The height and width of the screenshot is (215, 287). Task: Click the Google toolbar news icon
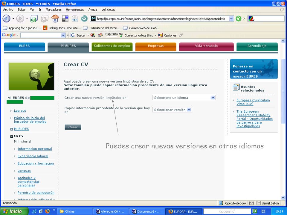(100, 35)
